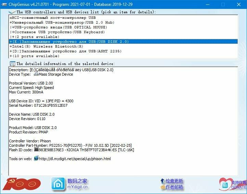The height and width of the screenshot is (194, 247).
Task: Select the xHCI host controller USB row
Action: (x=123, y=18)
